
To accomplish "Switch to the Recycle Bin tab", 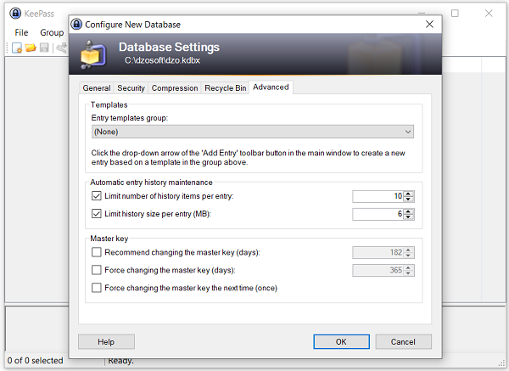I will point(226,88).
